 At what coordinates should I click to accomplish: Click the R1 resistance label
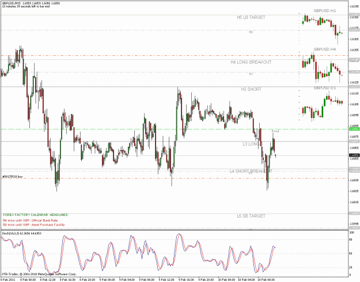251,74
